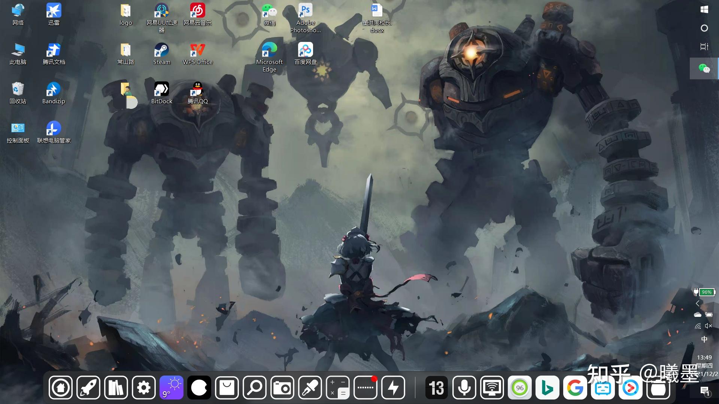Open 联想电脑管家 desktop shortcut
Image resolution: width=719 pixels, height=404 pixels.
pyautogui.click(x=54, y=132)
